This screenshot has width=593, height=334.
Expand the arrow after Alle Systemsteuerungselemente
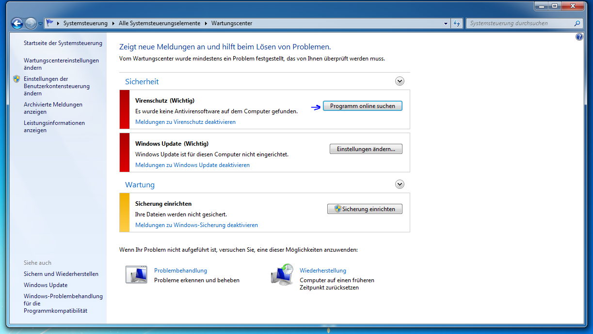[206, 23]
